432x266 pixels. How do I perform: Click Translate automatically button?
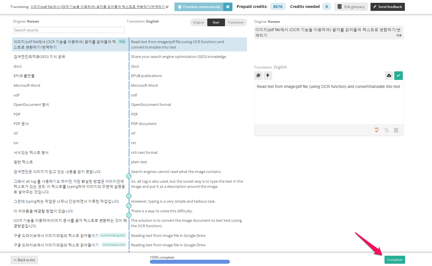point(199,7)
